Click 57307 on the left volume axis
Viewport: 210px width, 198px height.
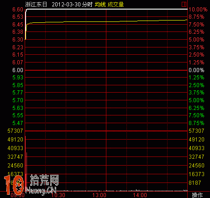pos(15,131)
